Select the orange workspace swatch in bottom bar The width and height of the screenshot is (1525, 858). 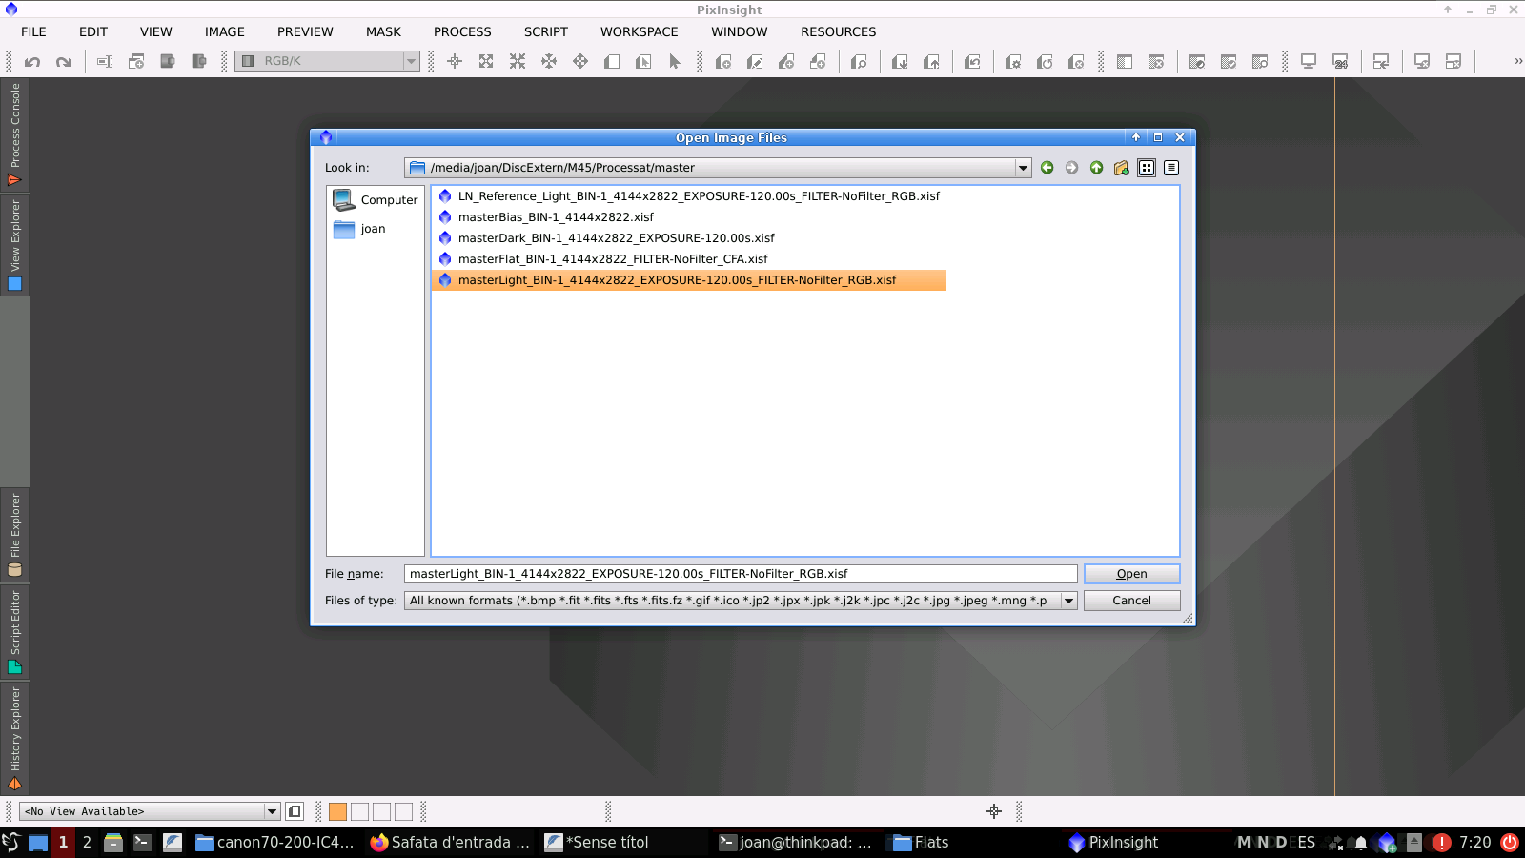point(337,811)
